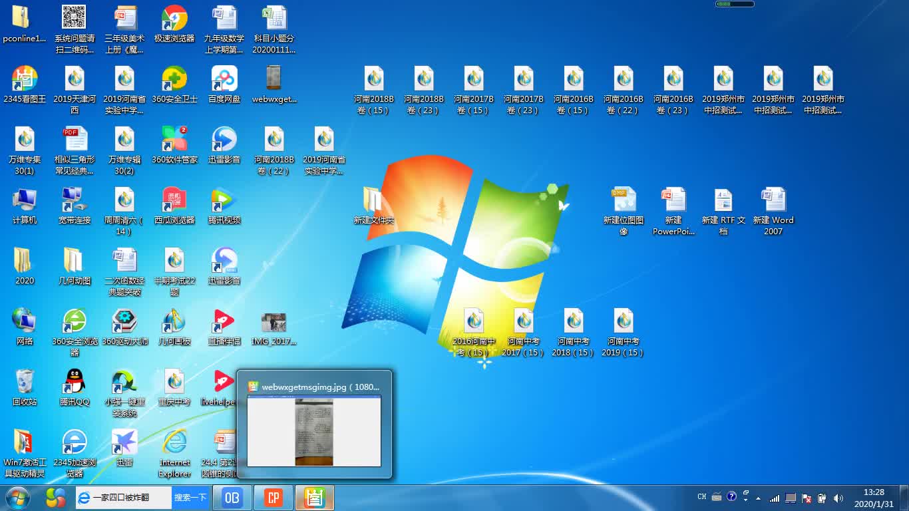The height and width of the screenshot is (511, 909).
Task: Open the volume speaker tray icon
Action: 838,498
